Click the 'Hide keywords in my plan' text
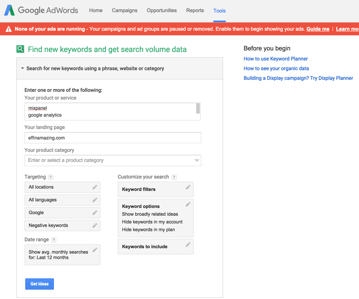This screenshot has width=359, height=299. pos(148,230)
